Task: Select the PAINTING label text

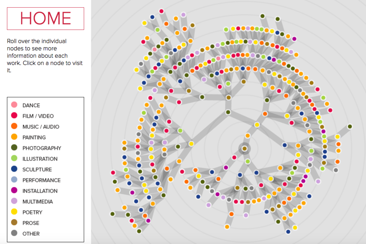Action: (x=34, y=138)
